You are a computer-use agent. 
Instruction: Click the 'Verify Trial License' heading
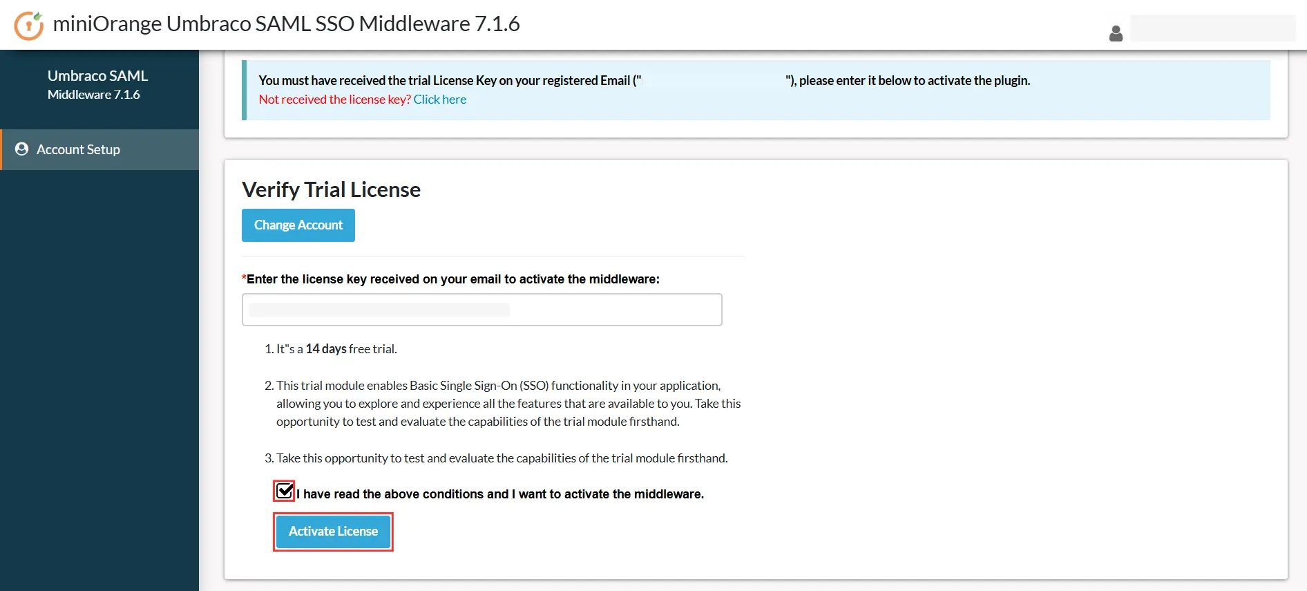pyautogui.click(x=331, y=189)
